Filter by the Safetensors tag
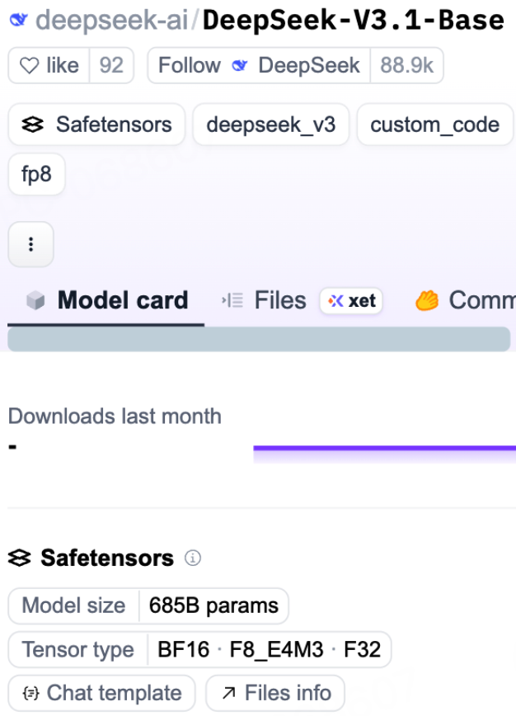This screenshot has height=716, width=516. [97, 125]
